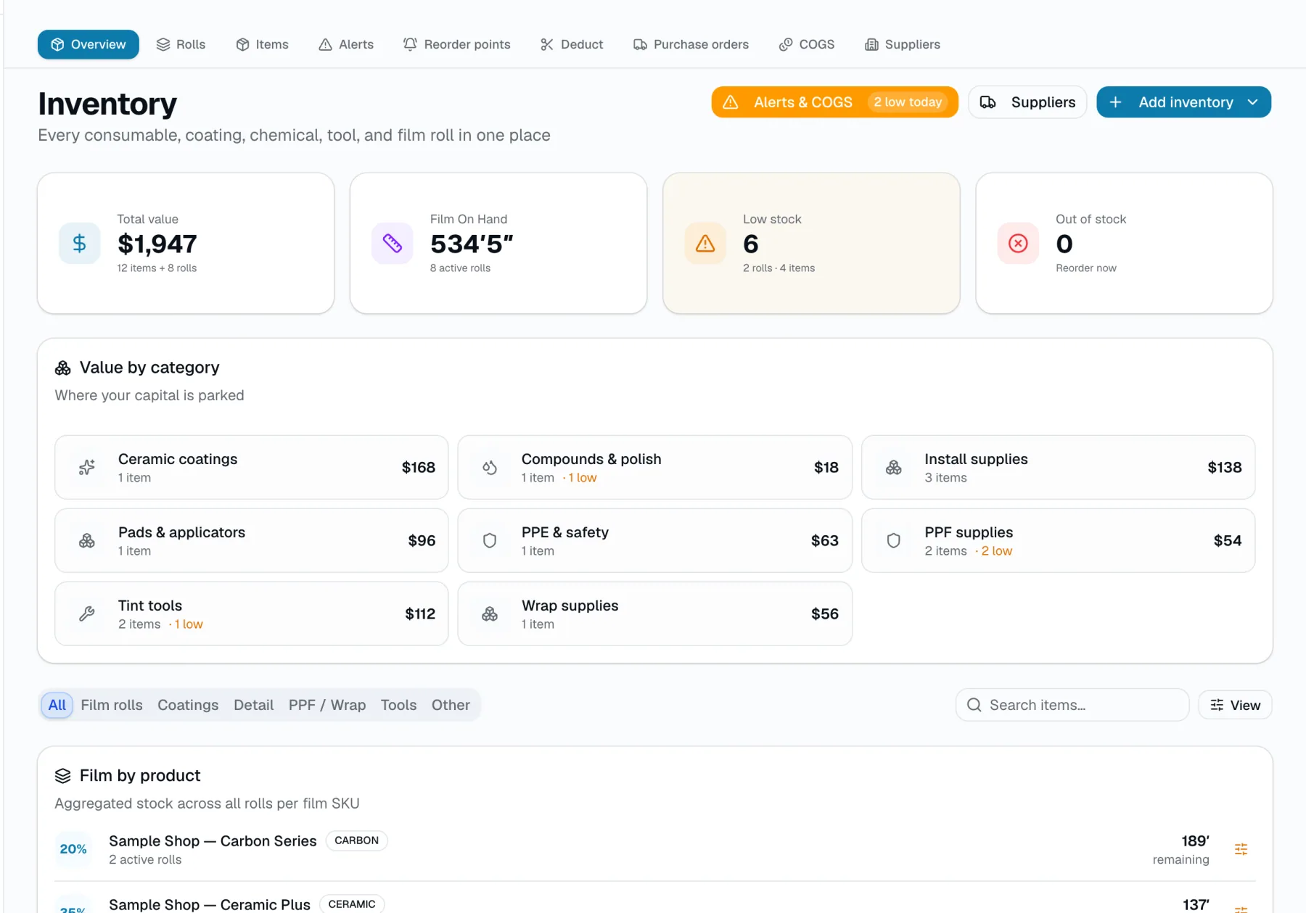Click the Search items field

(1072, 705)
